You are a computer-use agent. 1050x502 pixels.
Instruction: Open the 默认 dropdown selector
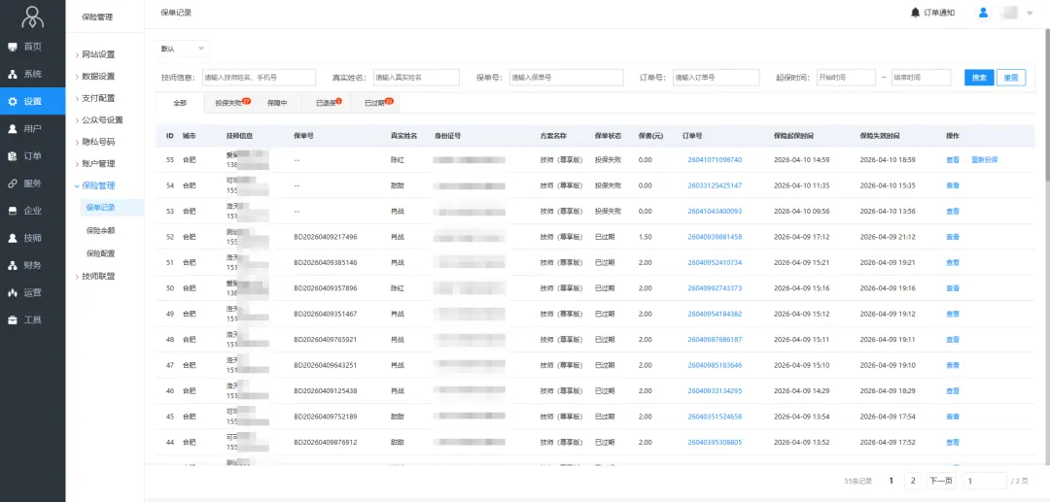coord(183,49)
